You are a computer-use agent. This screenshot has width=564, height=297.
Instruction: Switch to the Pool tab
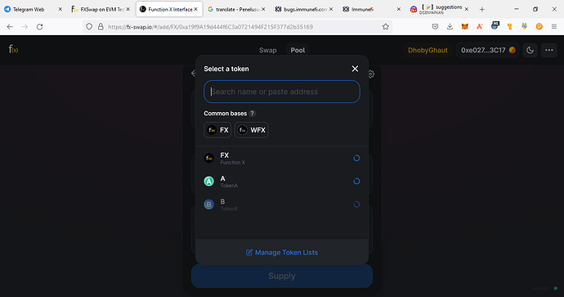pos(298,50)
